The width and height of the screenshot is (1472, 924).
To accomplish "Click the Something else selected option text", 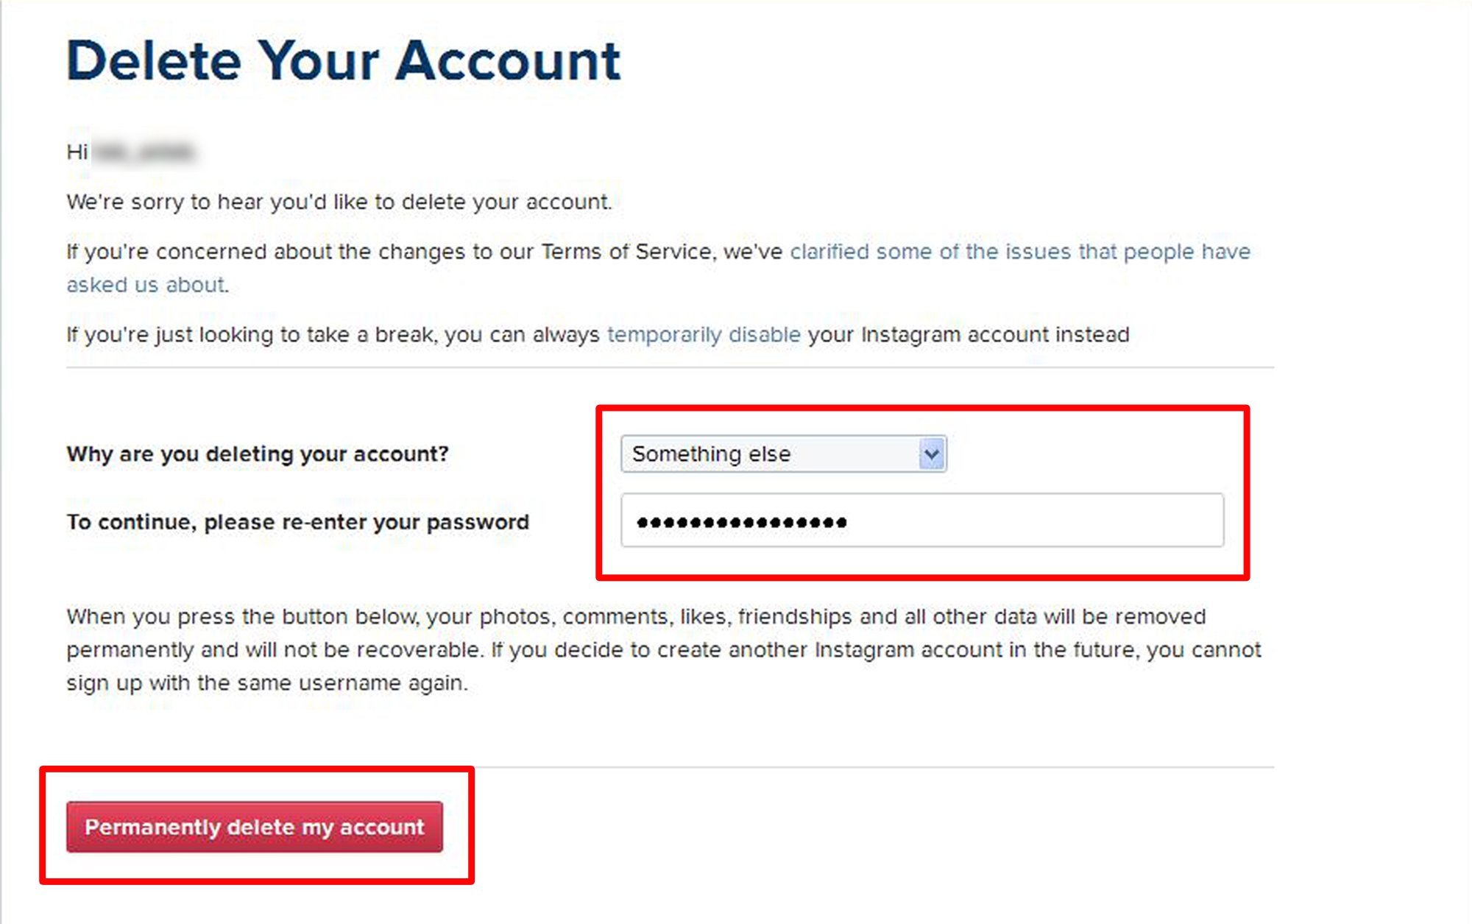I will click(711, 454).
